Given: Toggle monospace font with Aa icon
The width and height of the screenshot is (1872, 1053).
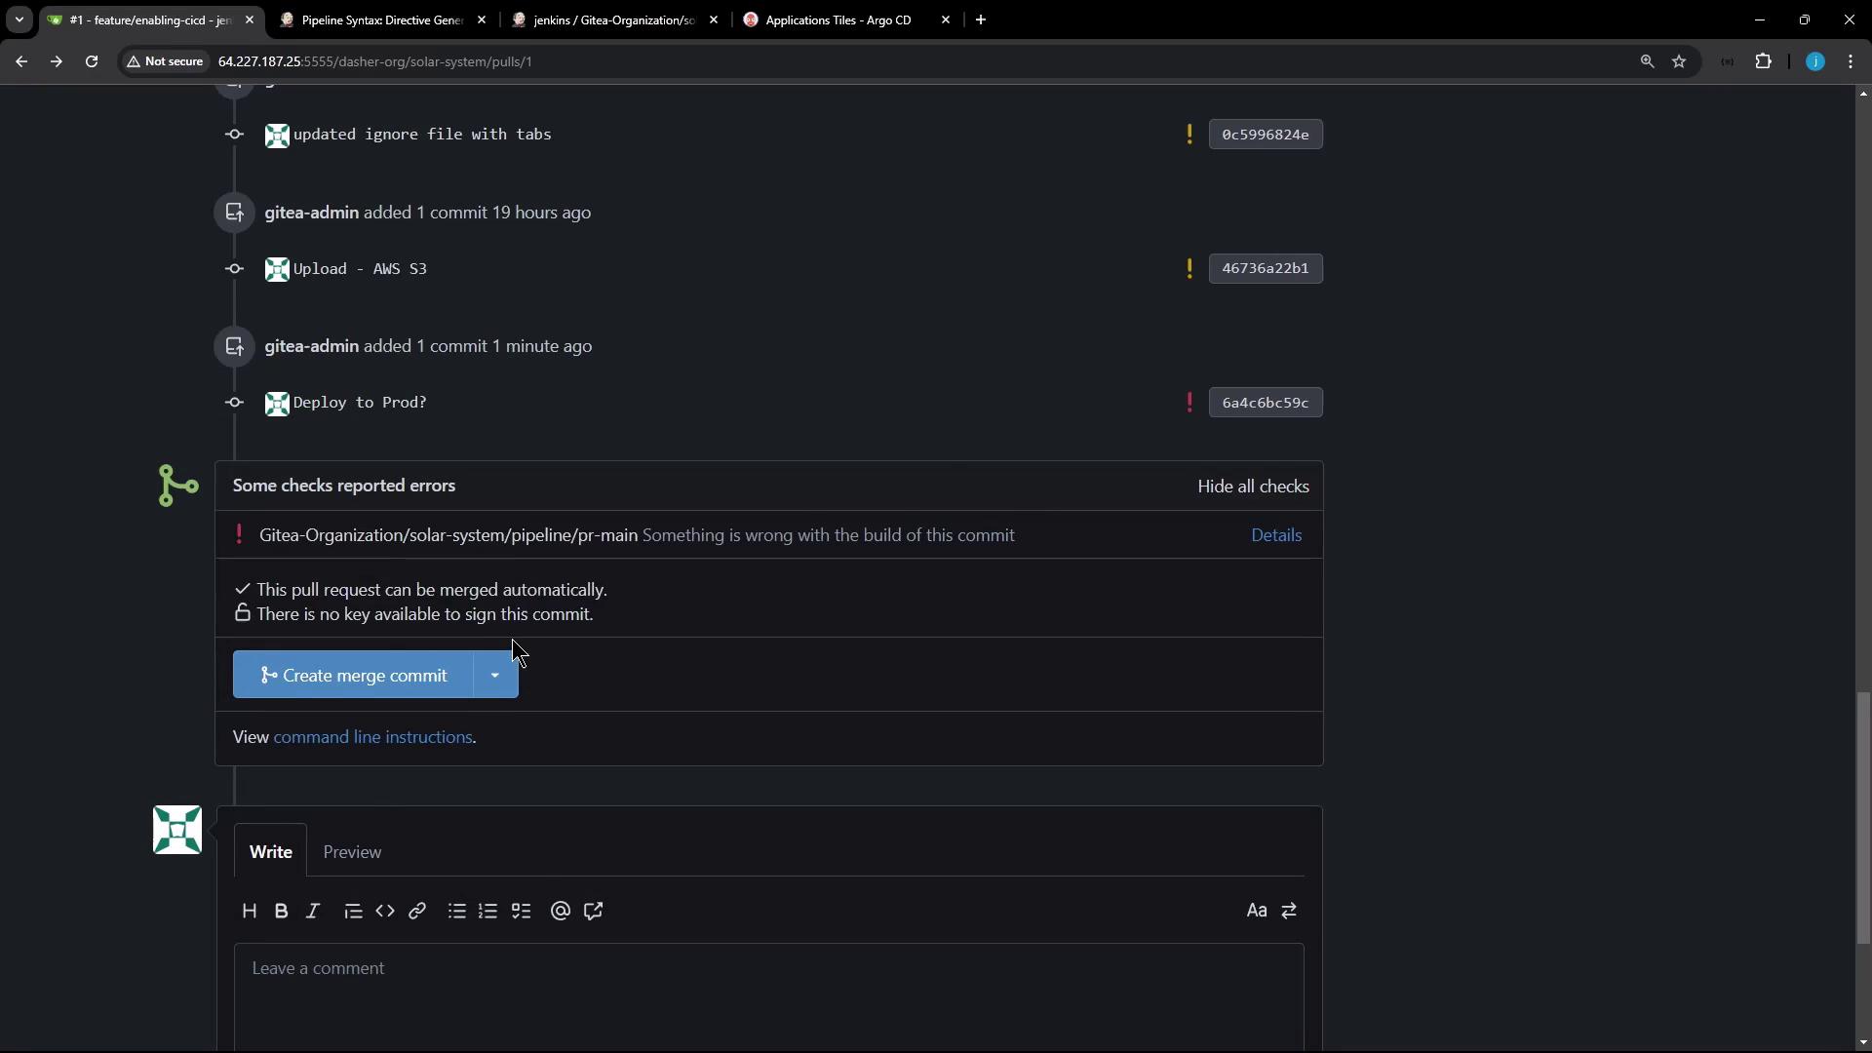Looking at the screenshot, I should pos(1256,911).
